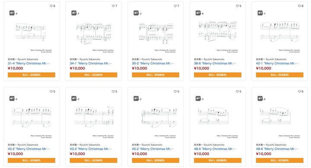Click orange sale button under item 43-2
The image size is (311, 168).
coord(93,160)
